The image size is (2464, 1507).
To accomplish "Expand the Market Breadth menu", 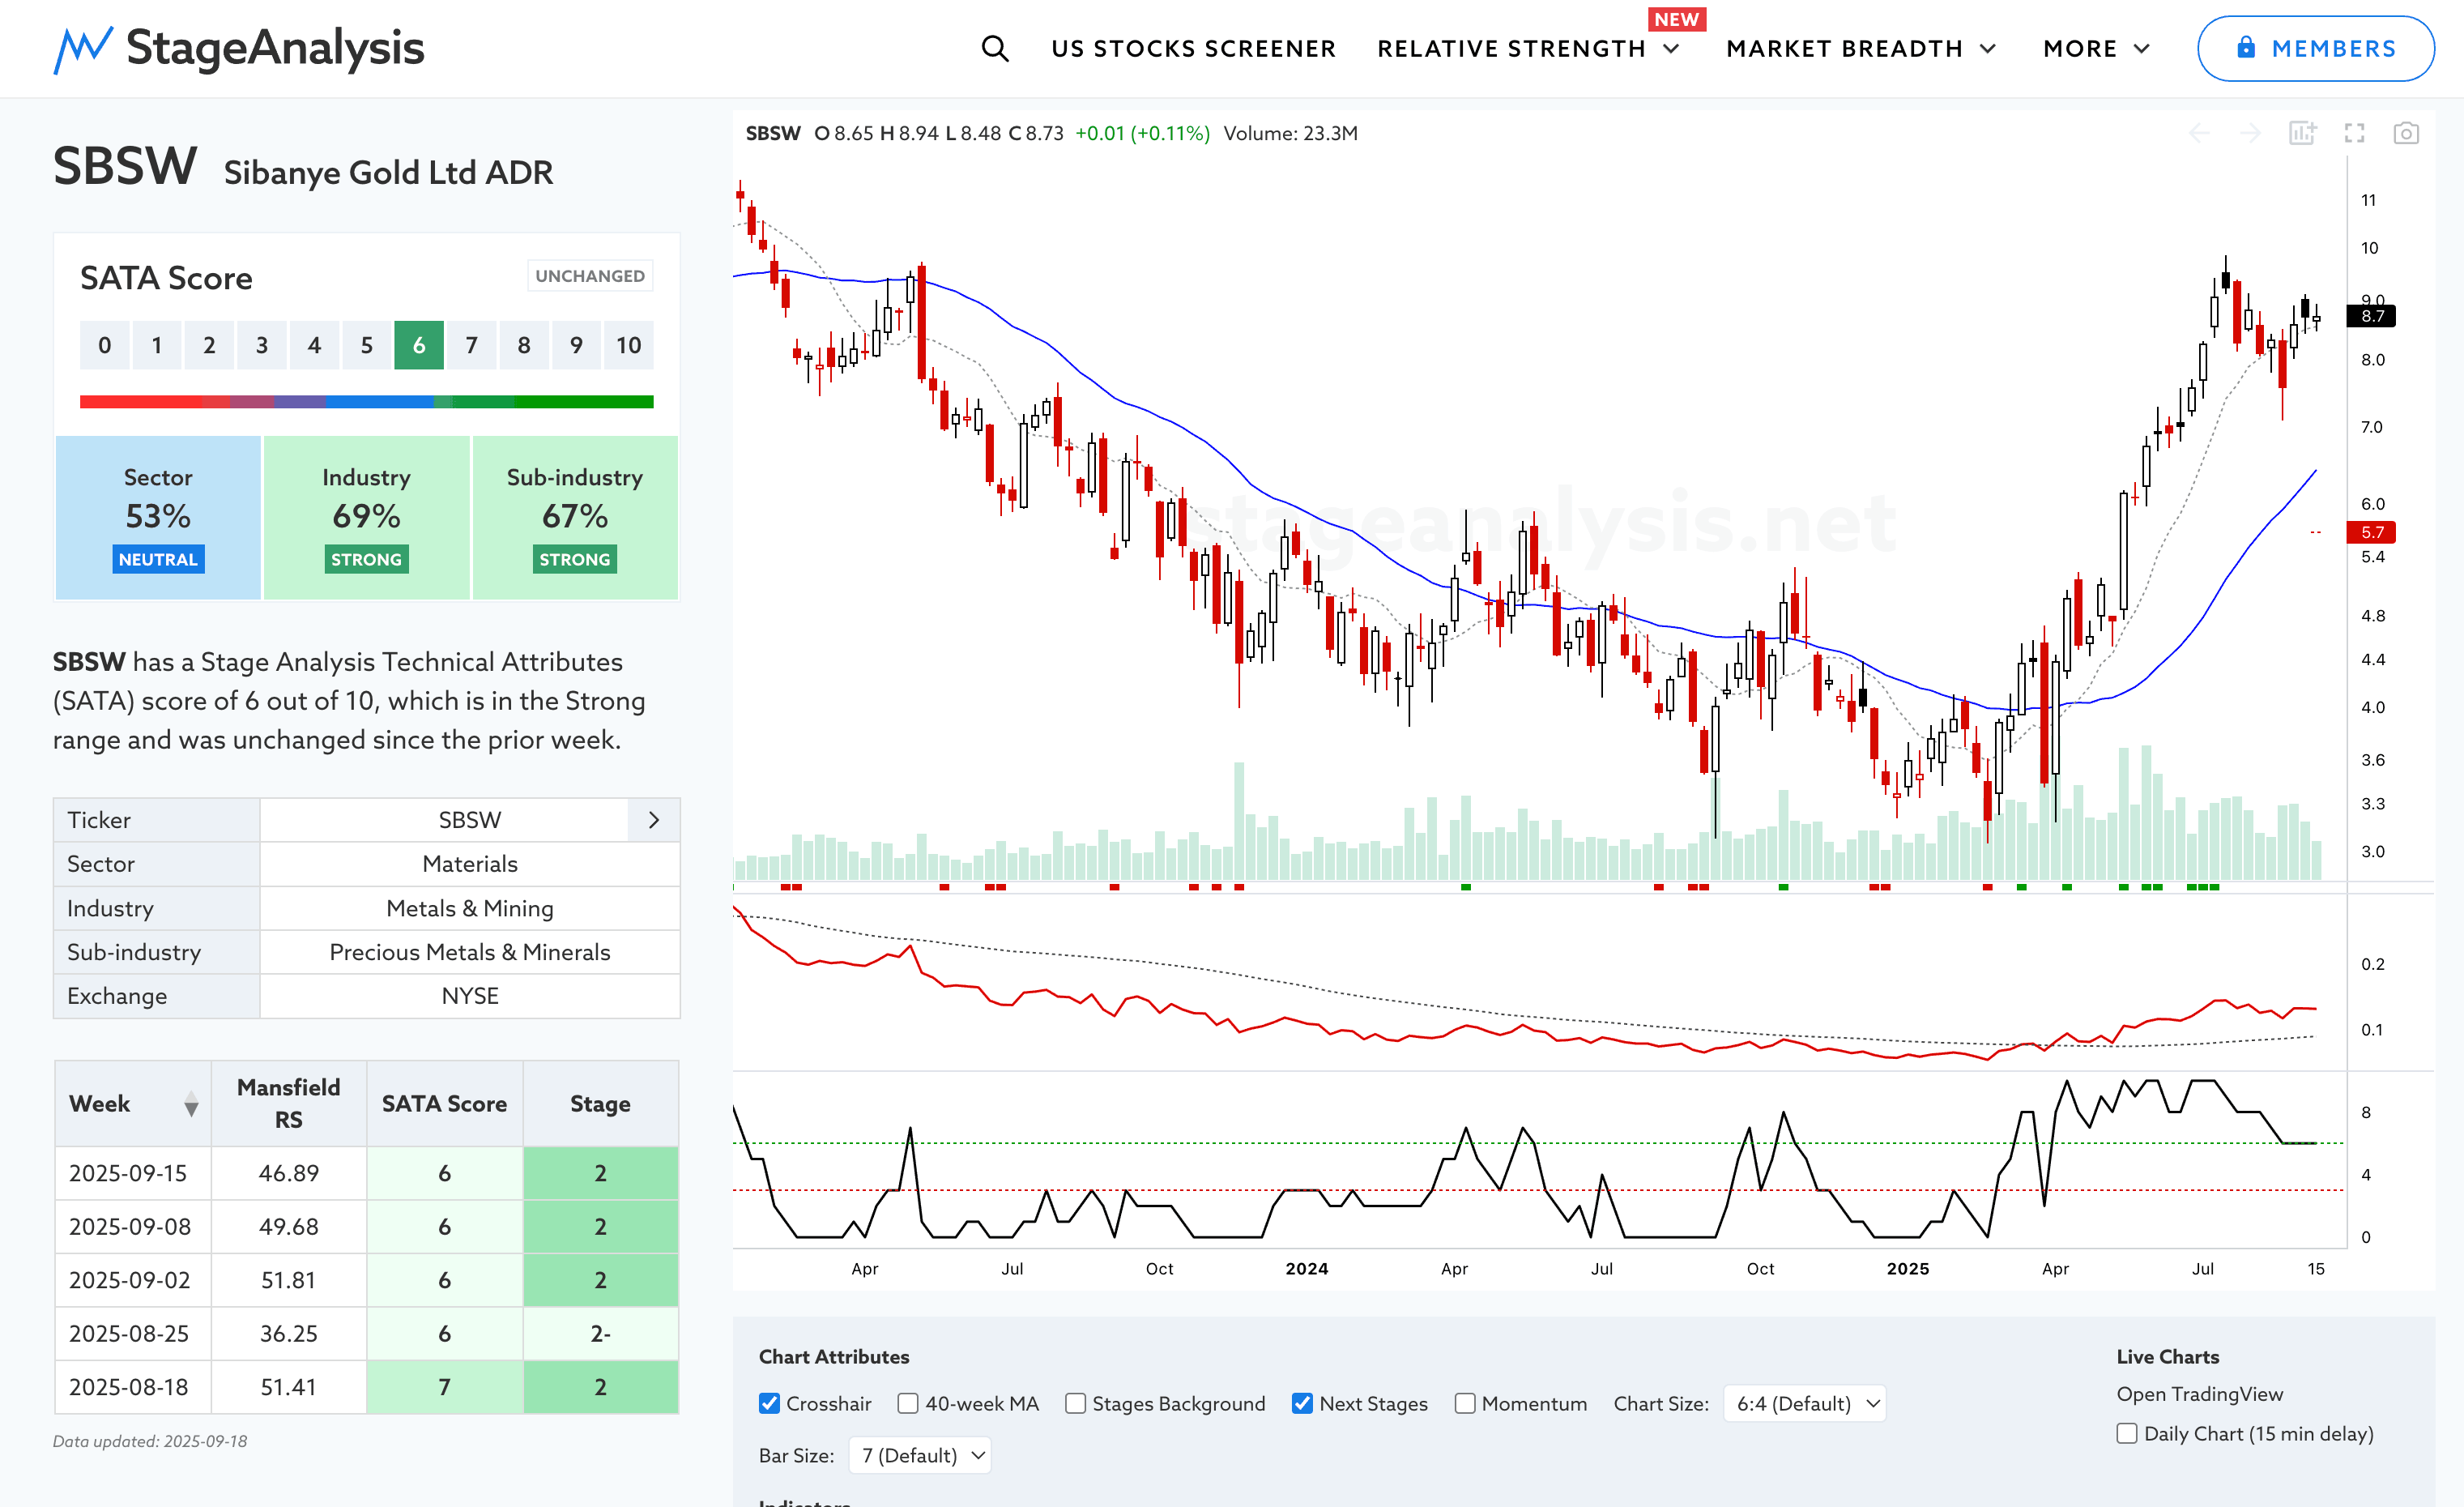I will click(1861, 48).
